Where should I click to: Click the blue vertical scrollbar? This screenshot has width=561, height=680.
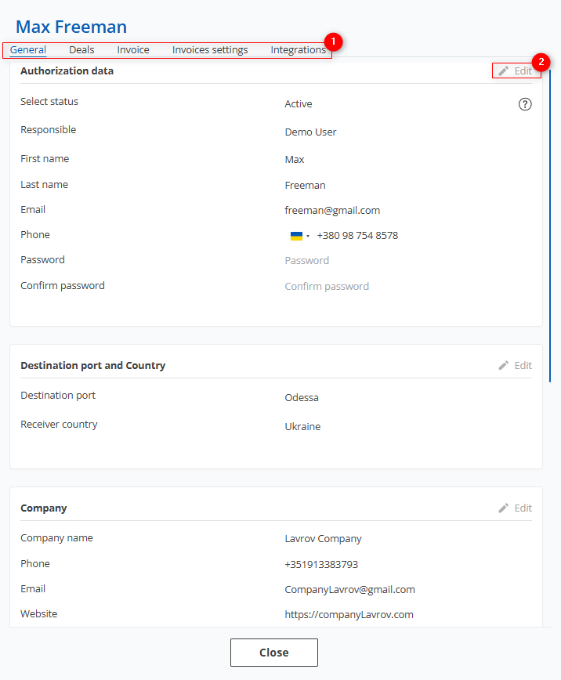(x=550, y=226)
